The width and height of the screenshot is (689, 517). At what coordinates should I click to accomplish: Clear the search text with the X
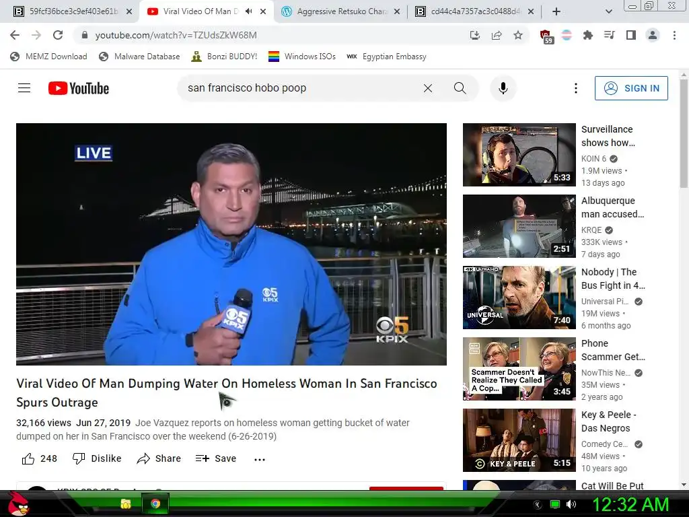(427, 88)
